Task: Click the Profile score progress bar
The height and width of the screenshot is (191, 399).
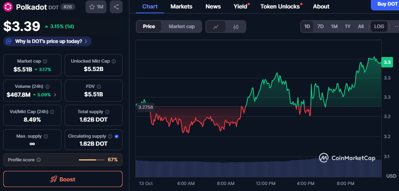Action: point(91,160)
